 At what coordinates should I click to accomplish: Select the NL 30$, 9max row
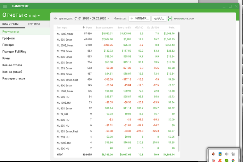click(116, 57)
